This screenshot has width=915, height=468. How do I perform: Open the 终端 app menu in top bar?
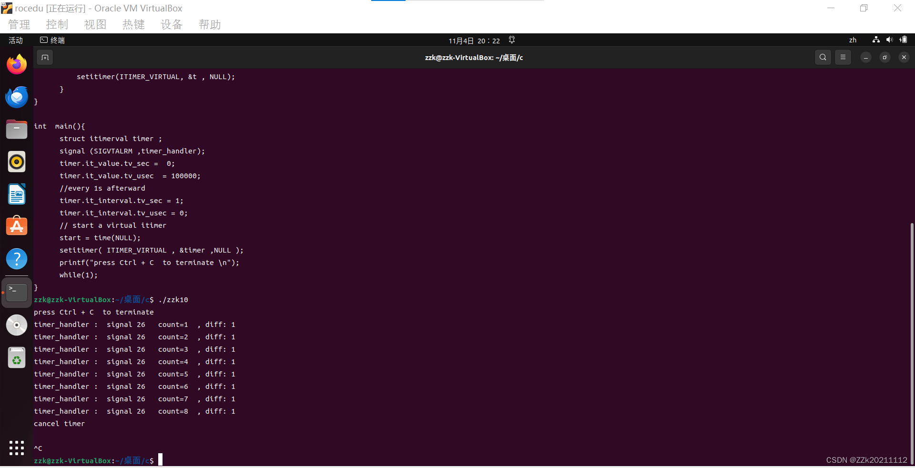[52, 41]
